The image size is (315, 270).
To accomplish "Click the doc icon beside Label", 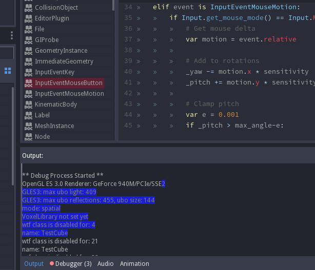I will click(28, 115).
